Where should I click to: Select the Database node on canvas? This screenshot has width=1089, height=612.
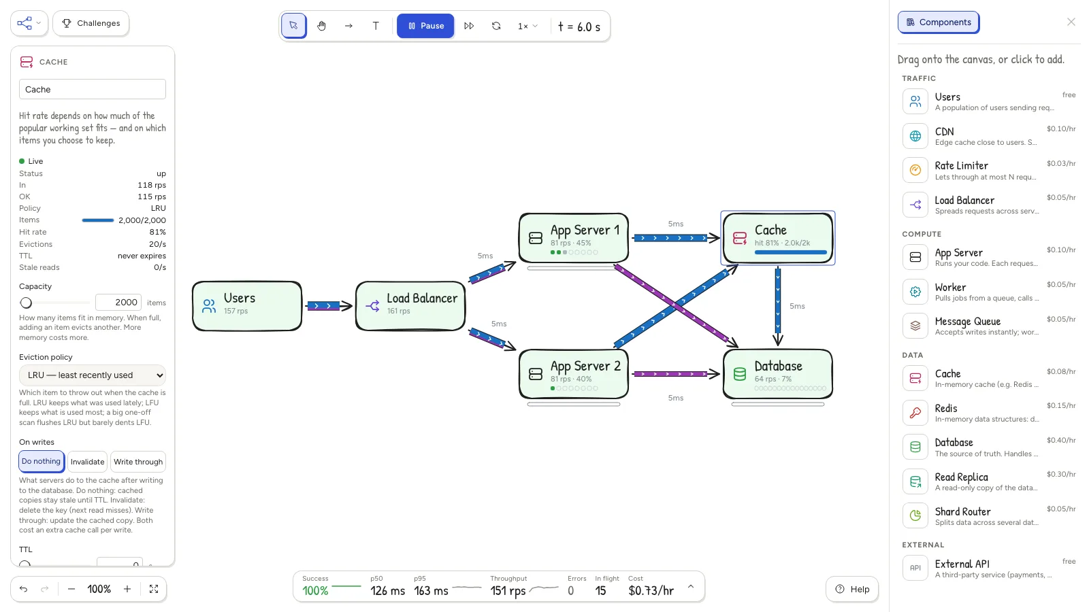pyautogui.click(x=778, y=374)
